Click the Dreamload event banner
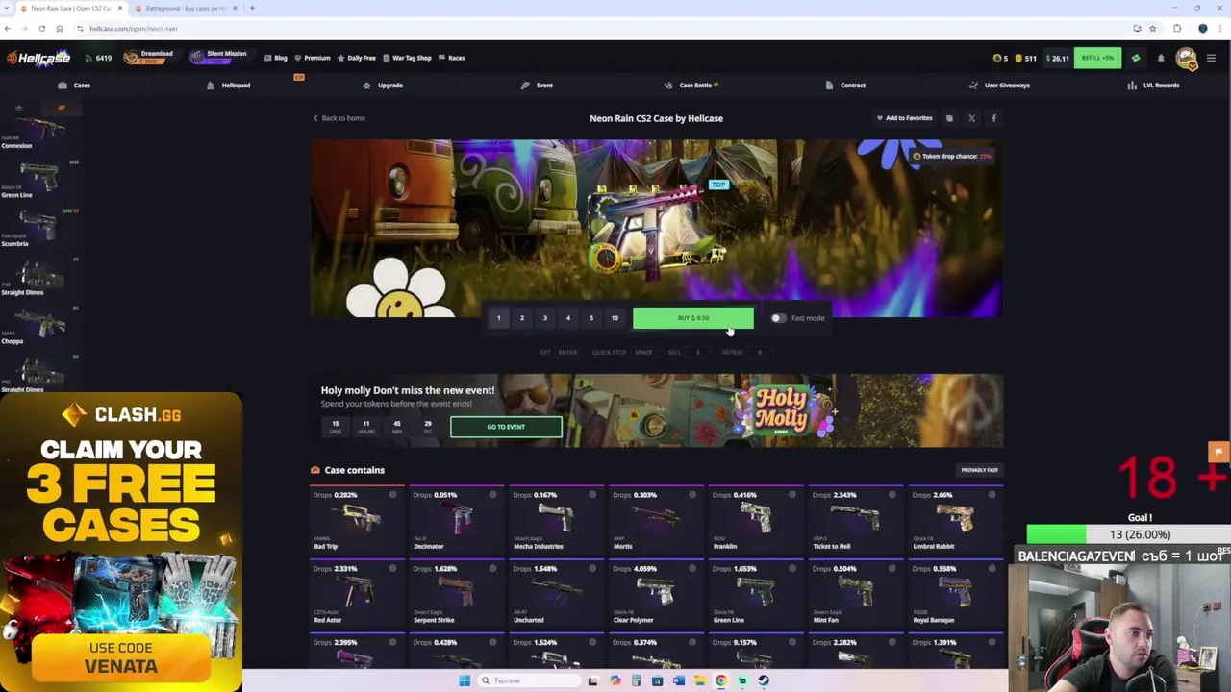The width and height of the screenshot is (1231, 692). tap(149, 58)
